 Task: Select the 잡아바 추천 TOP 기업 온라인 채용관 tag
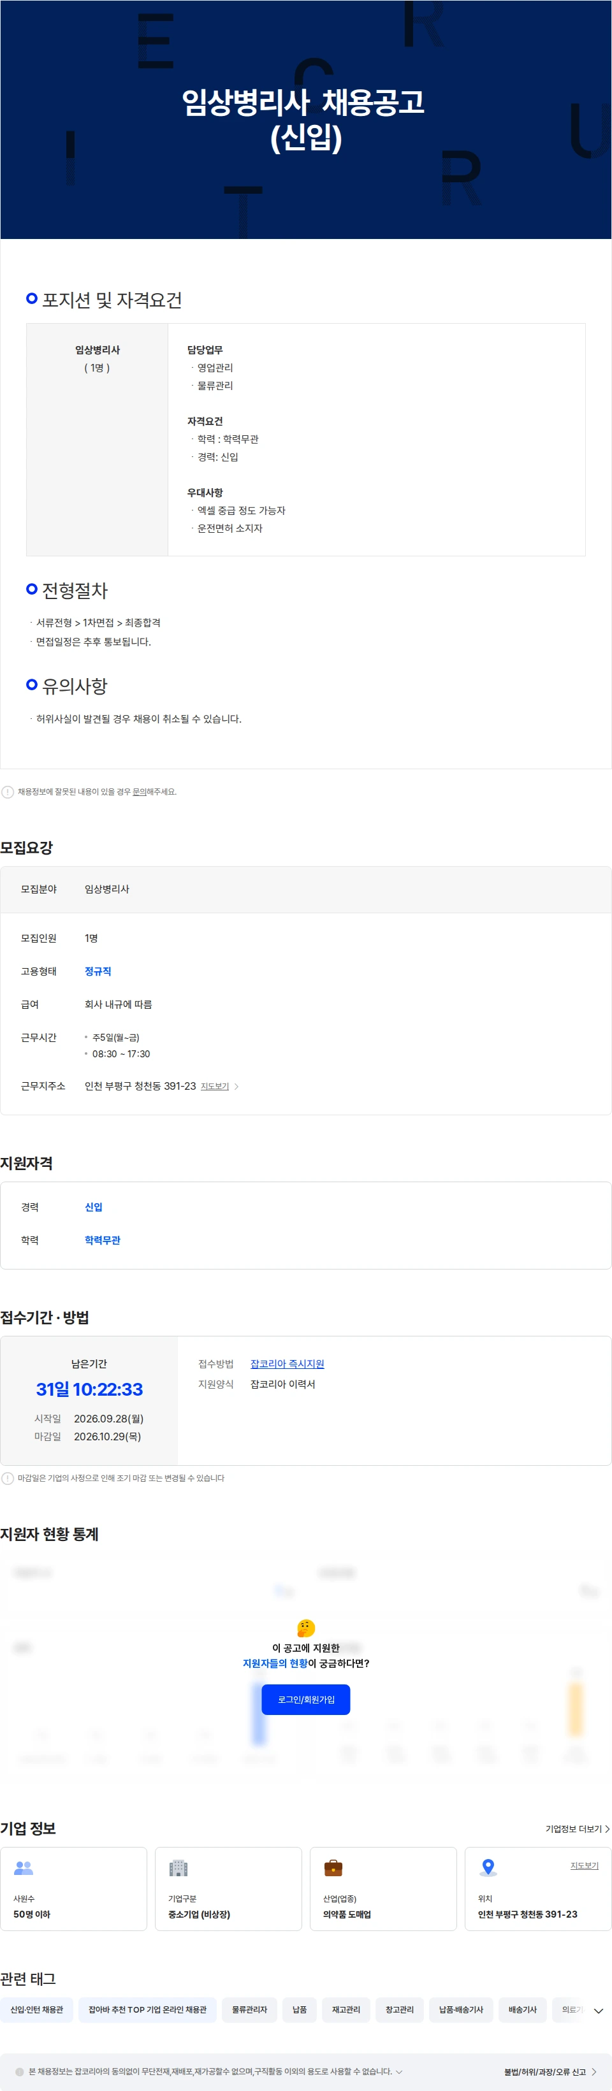tap(147, 2009)
